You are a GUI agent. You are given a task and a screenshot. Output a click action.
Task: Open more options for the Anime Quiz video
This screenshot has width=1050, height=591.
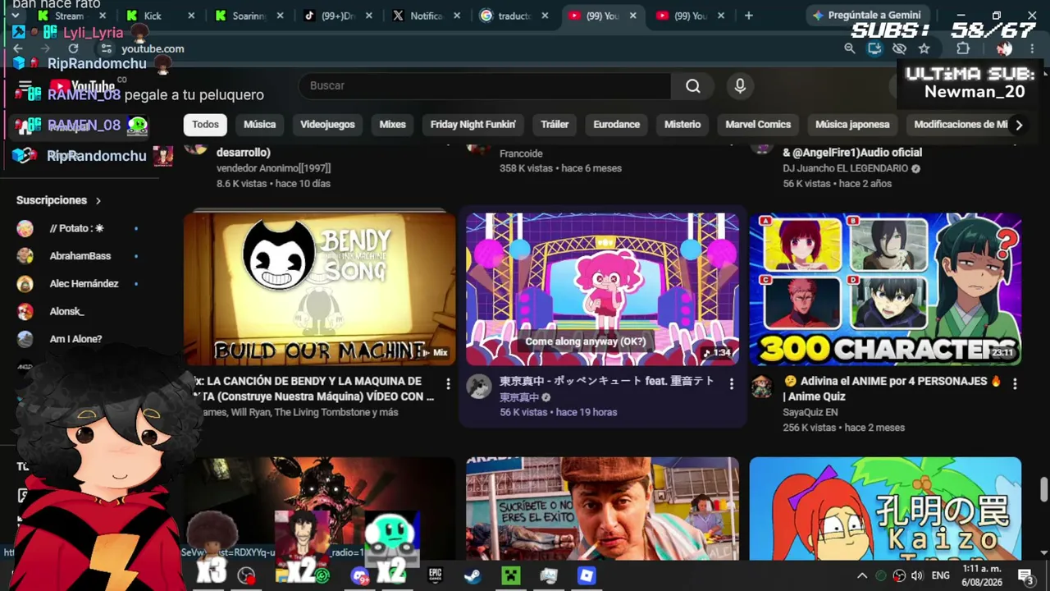[x=1015, y=383]
